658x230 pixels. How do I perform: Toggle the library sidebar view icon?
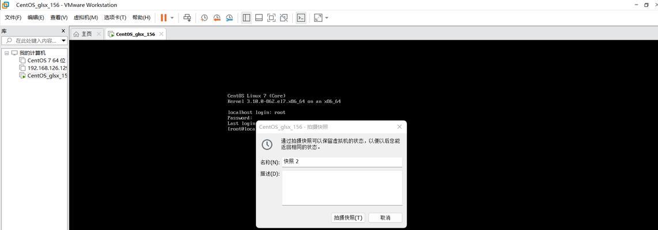[x=247, y=18]
